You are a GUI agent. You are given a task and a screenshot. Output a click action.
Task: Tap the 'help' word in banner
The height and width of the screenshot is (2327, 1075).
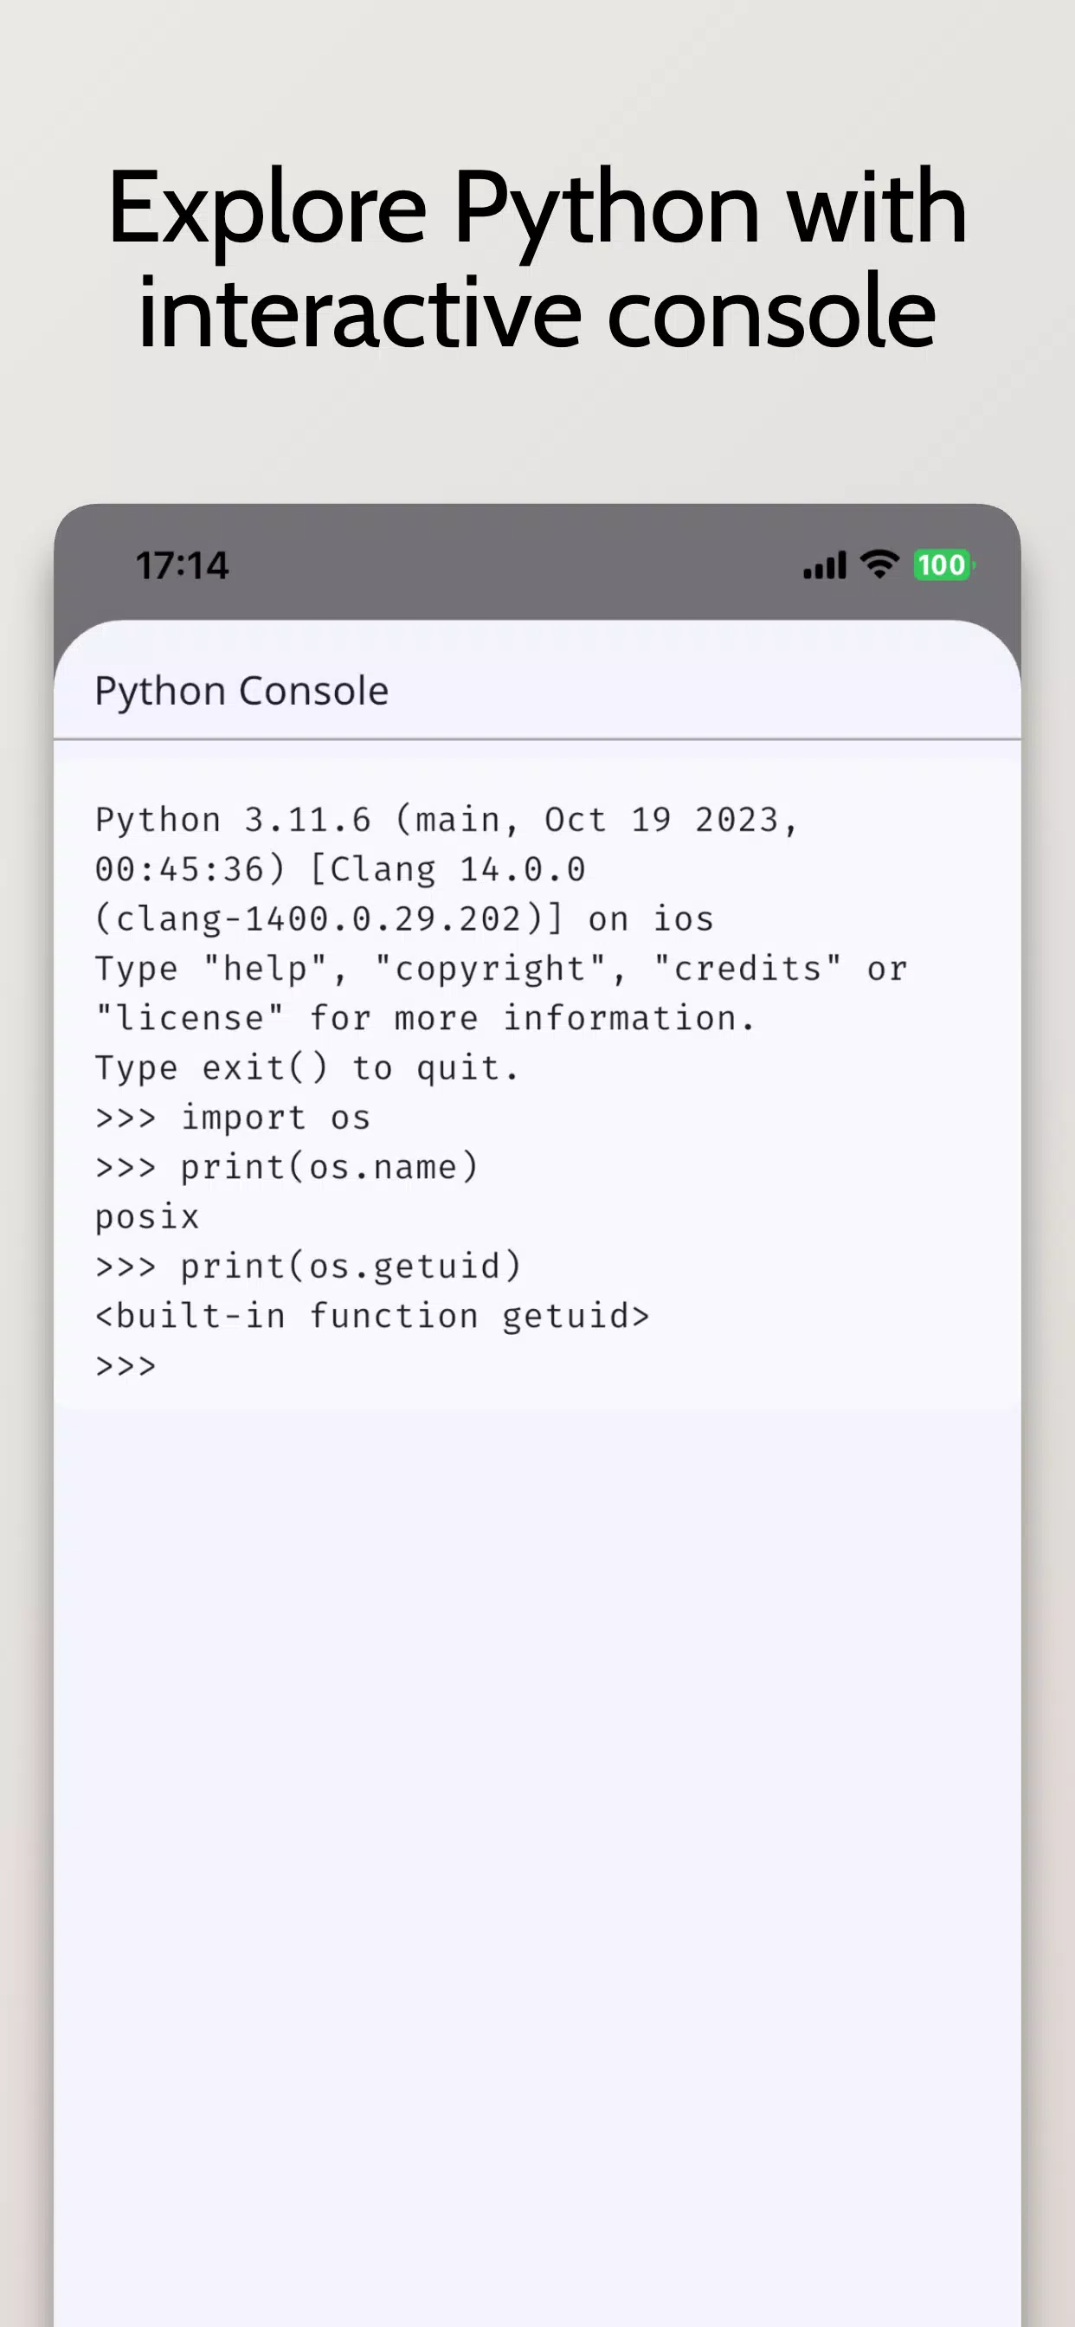pos(266,969)
